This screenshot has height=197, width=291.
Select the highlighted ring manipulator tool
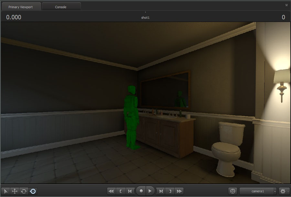pyautogui.click(x=33, y=191)
